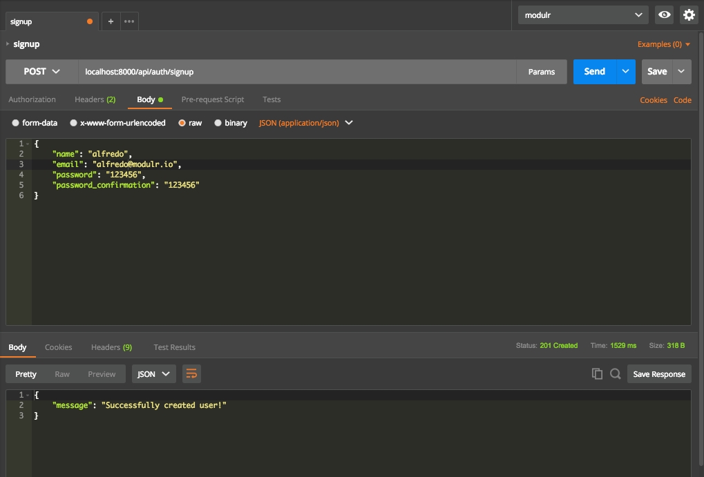Click the environment quick look eye icon
The image size is (704, 477).
(x=664, y=14)
